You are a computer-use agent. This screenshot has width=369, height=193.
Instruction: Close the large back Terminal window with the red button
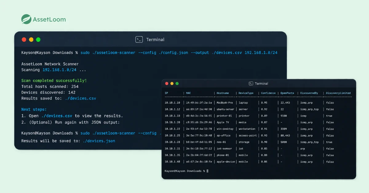[x=24, y=40]
